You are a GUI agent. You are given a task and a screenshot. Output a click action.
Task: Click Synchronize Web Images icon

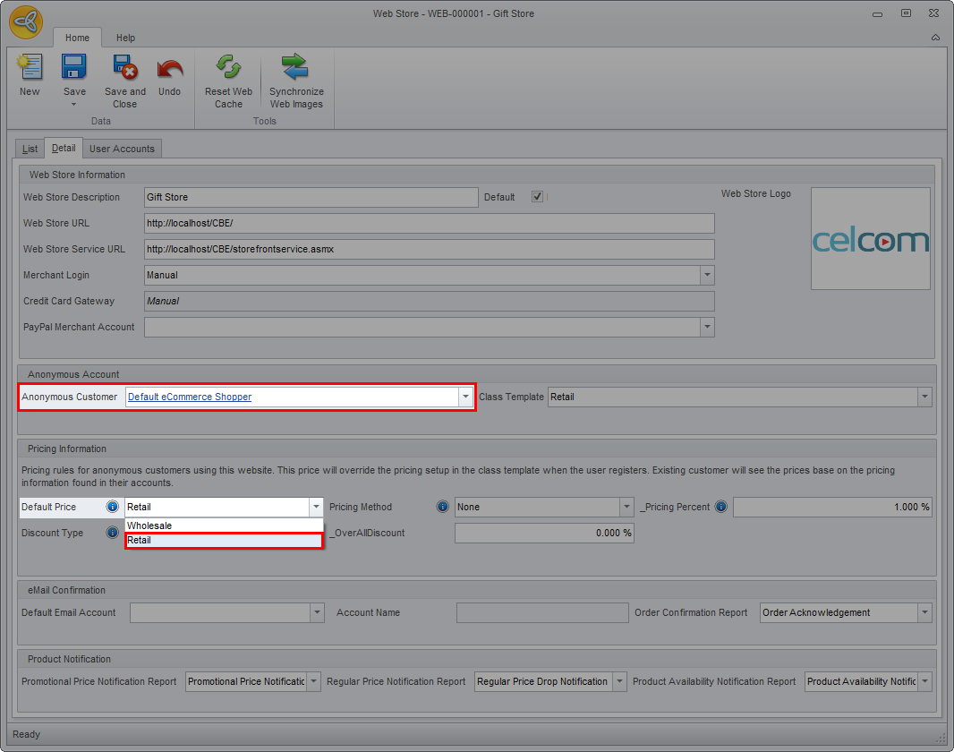[x=296, y=69]
